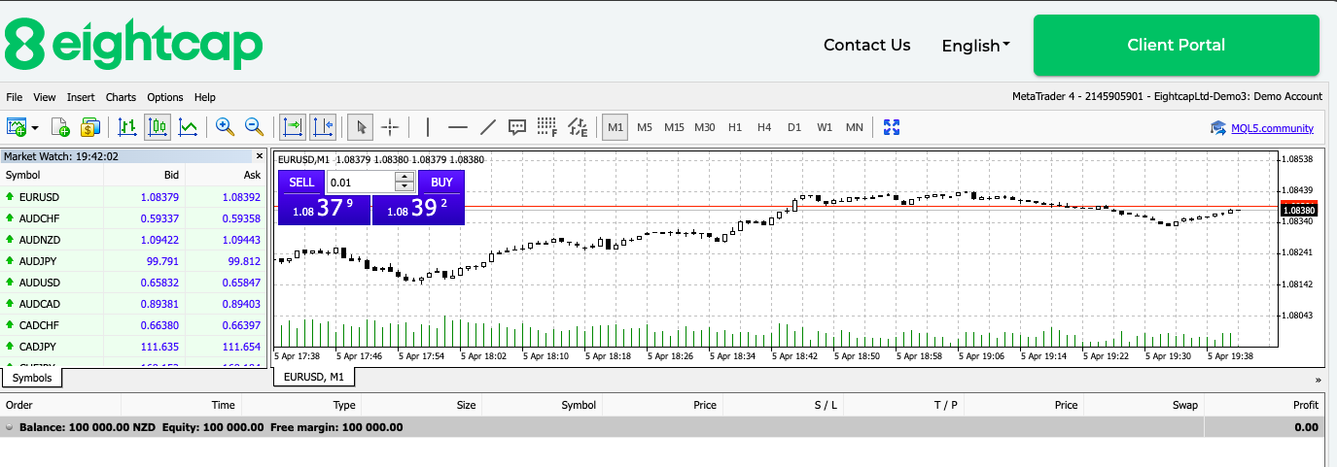1337x467 pixels.
Task: Select CADJPY row in Market Watch
Action: [133, 347]
